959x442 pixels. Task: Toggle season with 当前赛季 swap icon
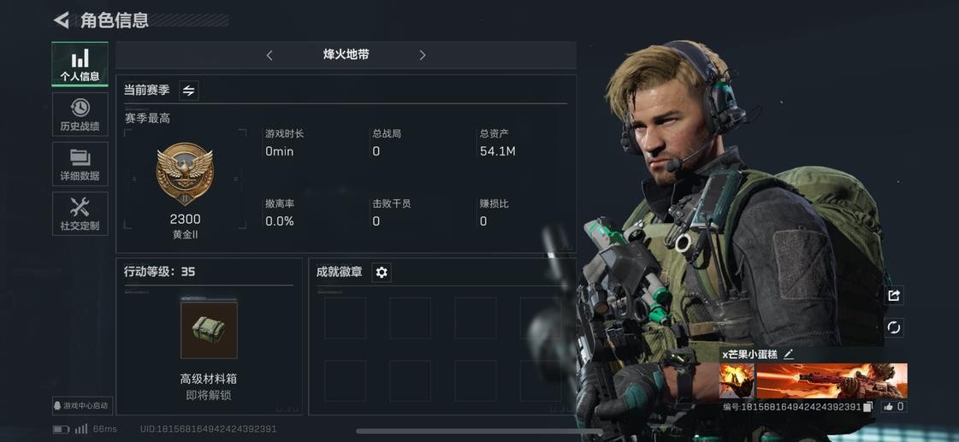coord(188,91)
